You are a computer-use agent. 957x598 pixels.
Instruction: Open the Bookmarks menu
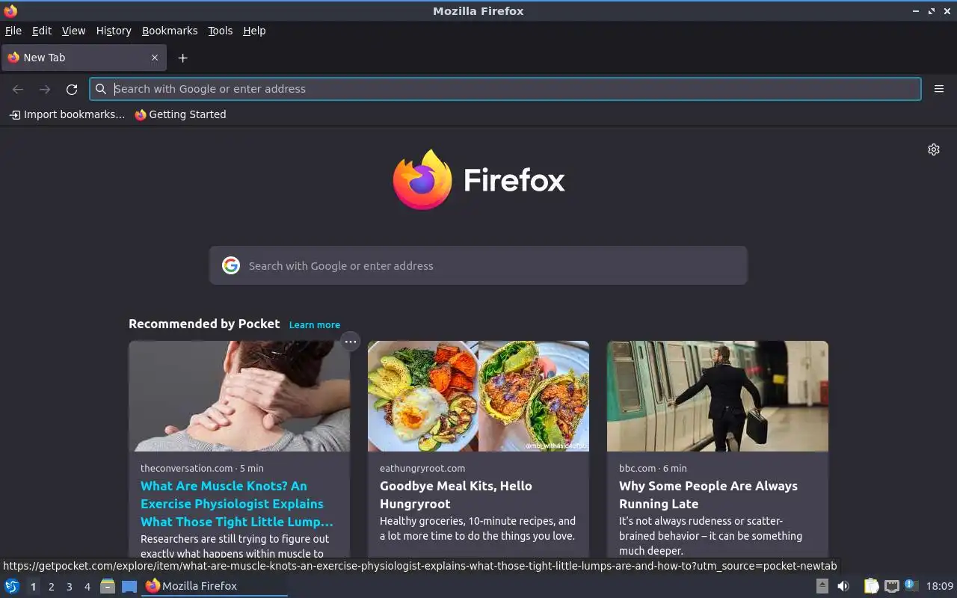(x=170, y=31)
